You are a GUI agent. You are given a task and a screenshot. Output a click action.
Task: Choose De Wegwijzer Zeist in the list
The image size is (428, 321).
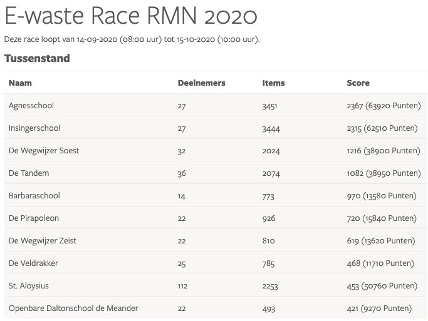pyautogui.click(x=43, y=241)
